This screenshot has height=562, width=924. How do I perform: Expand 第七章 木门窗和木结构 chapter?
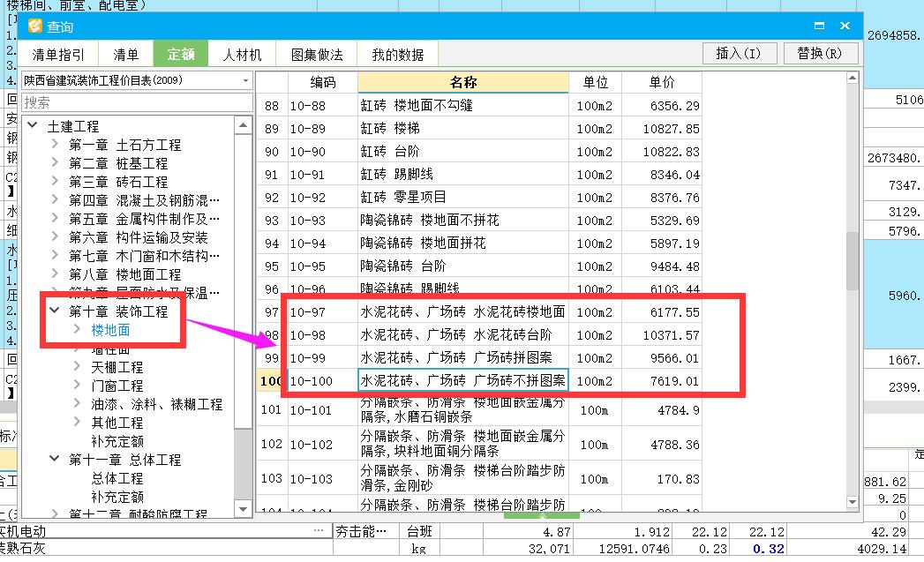click(55, 255)
